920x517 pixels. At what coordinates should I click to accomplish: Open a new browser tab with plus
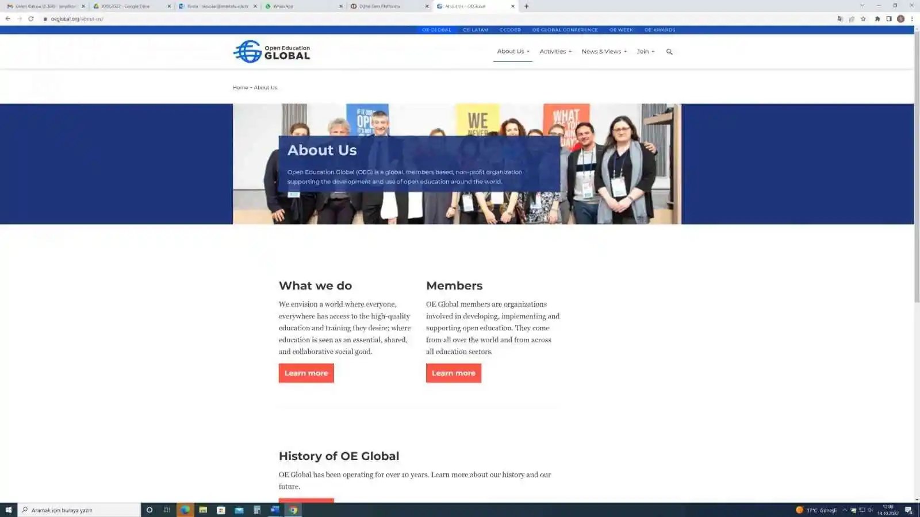(526, 6)
